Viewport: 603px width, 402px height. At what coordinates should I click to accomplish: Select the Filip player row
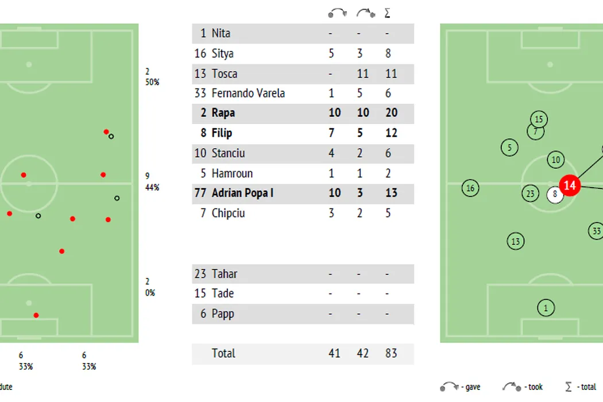tap(303, 133)
